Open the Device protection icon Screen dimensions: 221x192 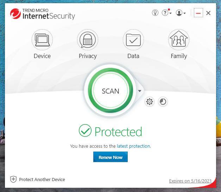[42, 40]
